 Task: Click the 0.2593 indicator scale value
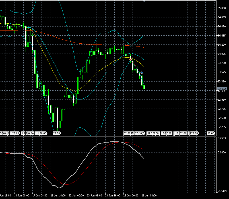pyautogui.click(x=221, y=138)
